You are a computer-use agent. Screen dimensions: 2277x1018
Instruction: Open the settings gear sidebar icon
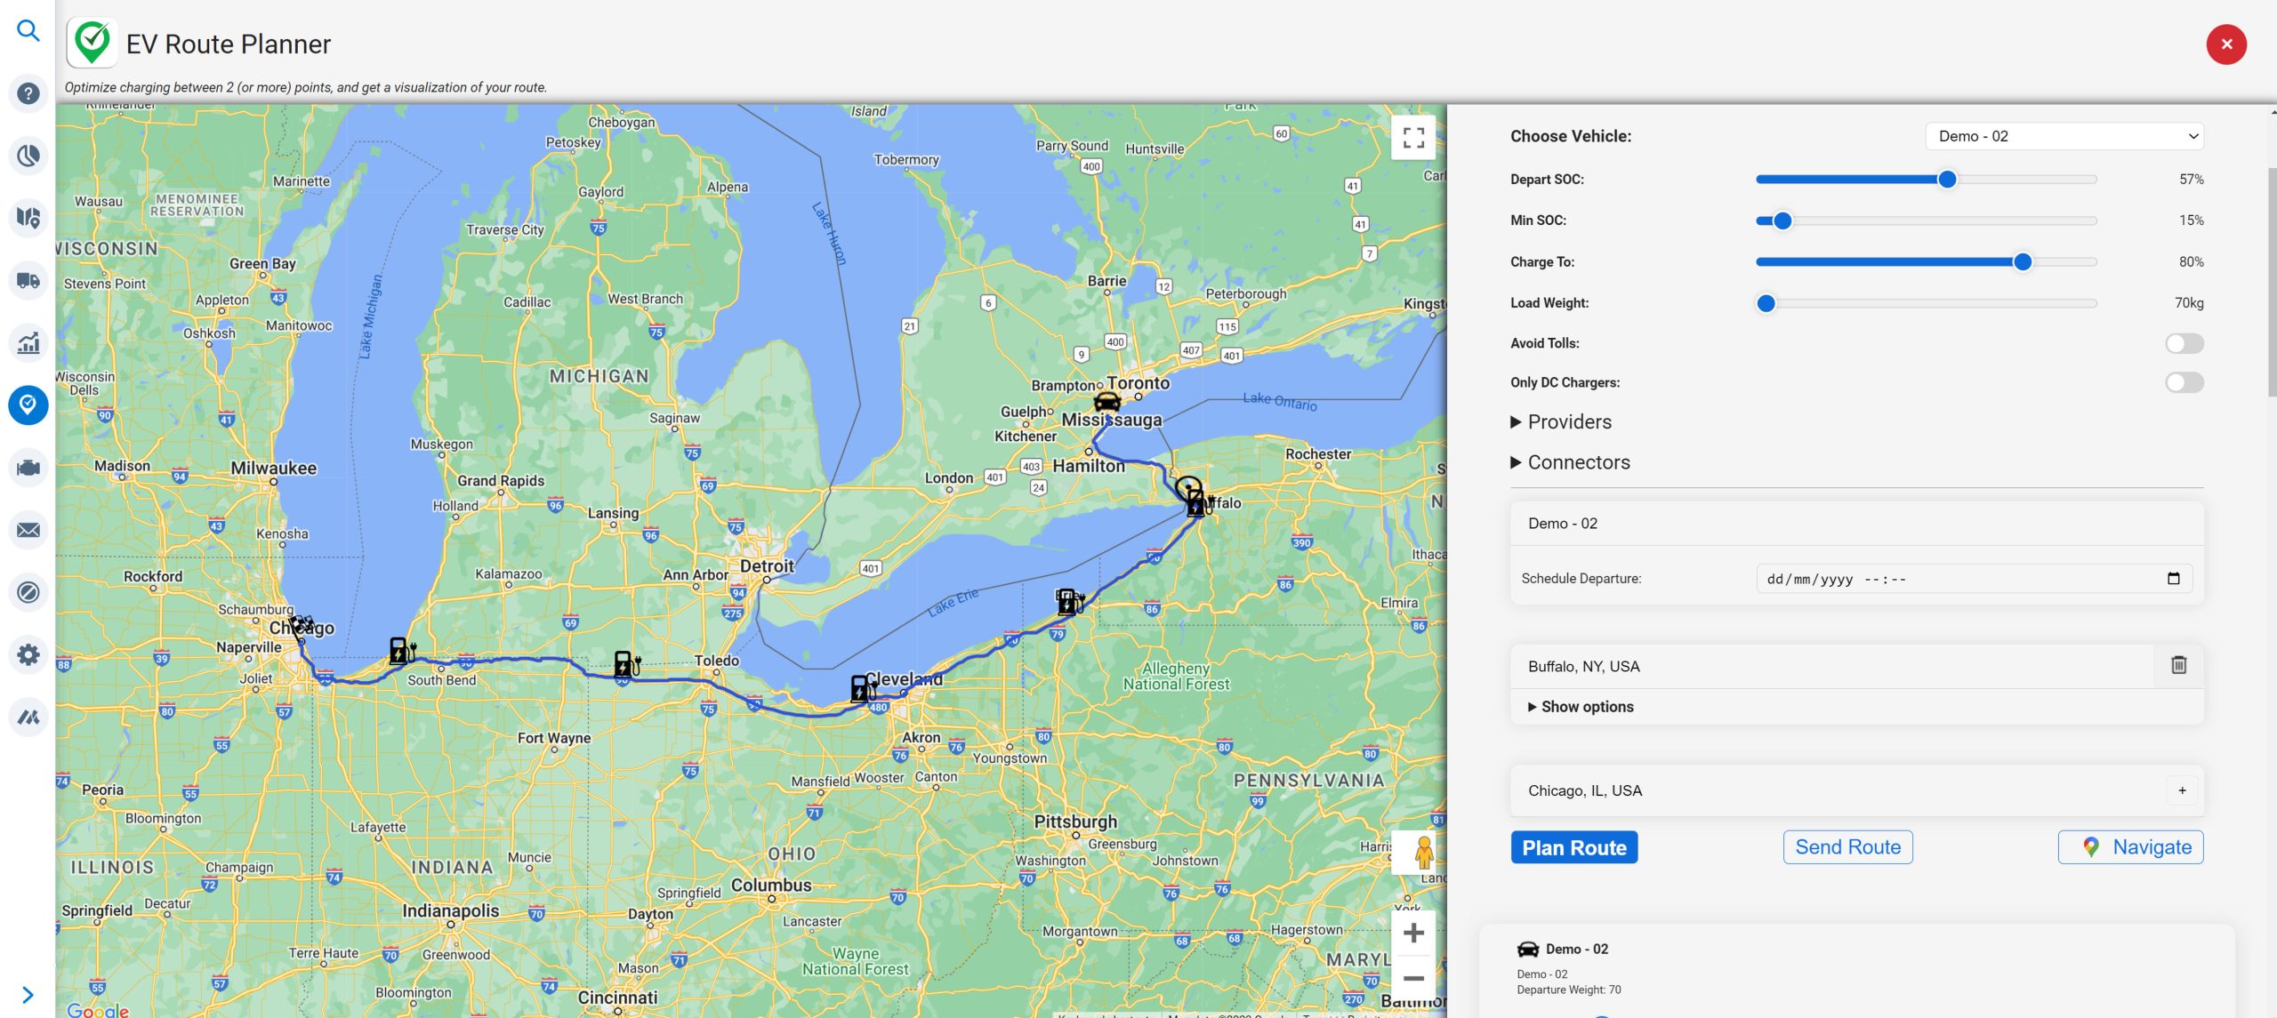point(28,654)
